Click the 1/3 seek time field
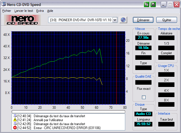The image size is (181, 133). (x=166, y=48)
